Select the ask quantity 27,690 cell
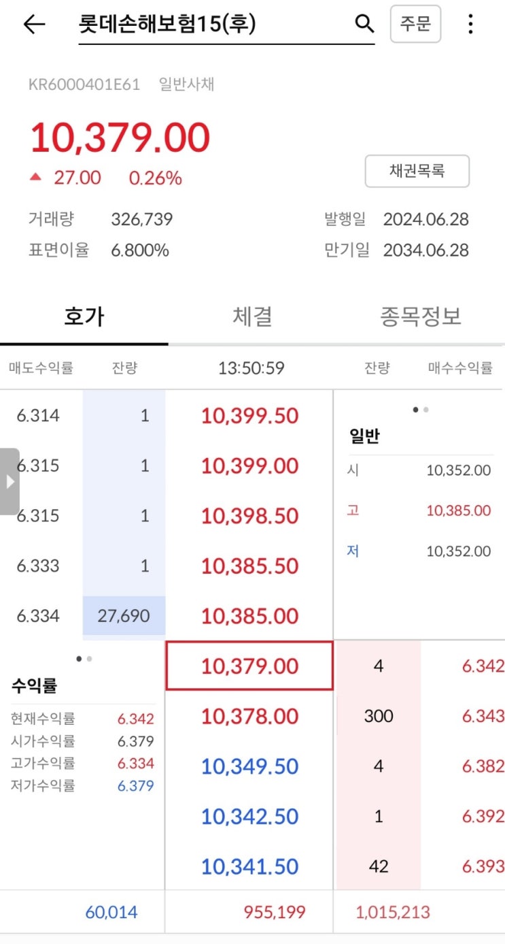 click(x=124, y=617)
